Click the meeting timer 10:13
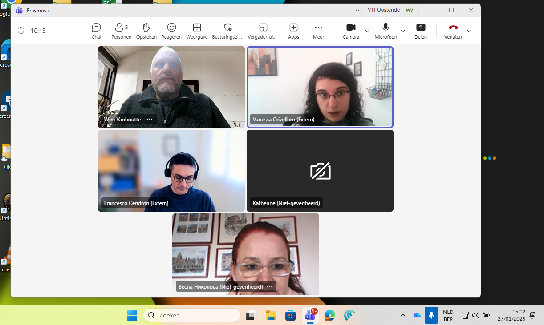This screenshot has height=325, width=544. click(38, 31)
